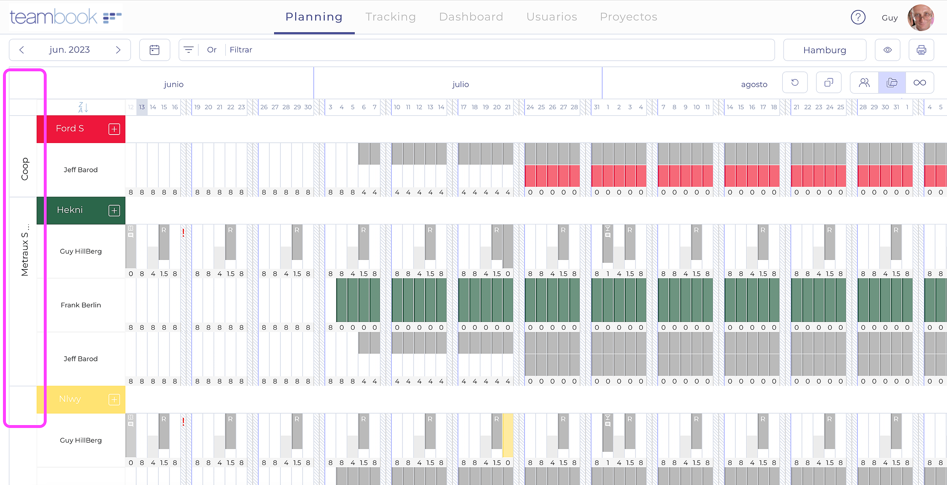Image resolution: width=947 pixels, height=485 pixels.
Task: Expand Ford S with plus button
Action: point(114,129)
